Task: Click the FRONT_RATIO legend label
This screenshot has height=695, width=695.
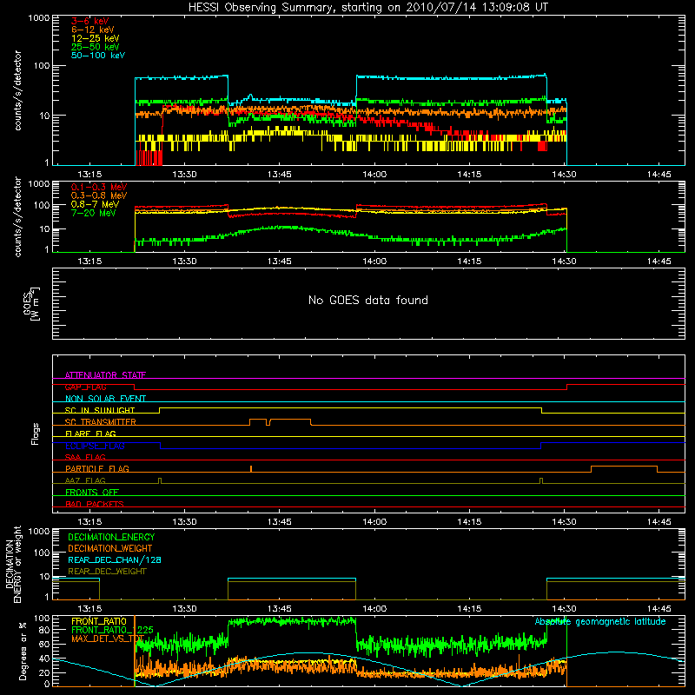Action: (99, 621)
